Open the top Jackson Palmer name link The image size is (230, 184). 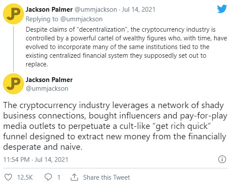tap(49, 10)
